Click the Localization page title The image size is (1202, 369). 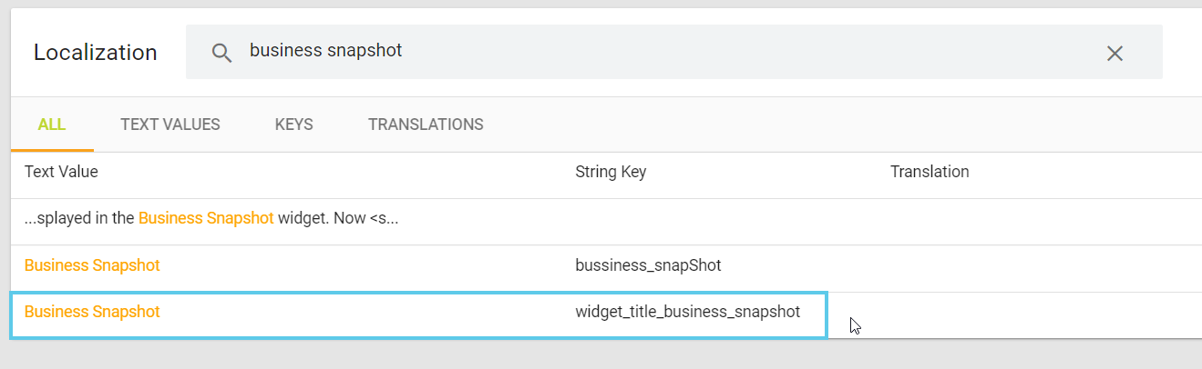(96, 53)
